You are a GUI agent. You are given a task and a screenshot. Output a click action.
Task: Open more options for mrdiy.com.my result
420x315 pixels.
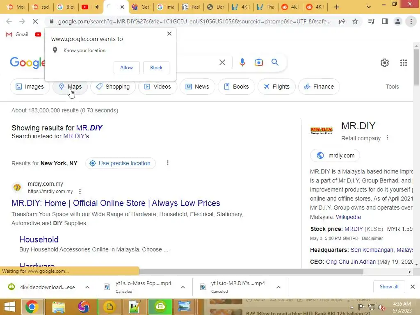click(x=80, y=192)
